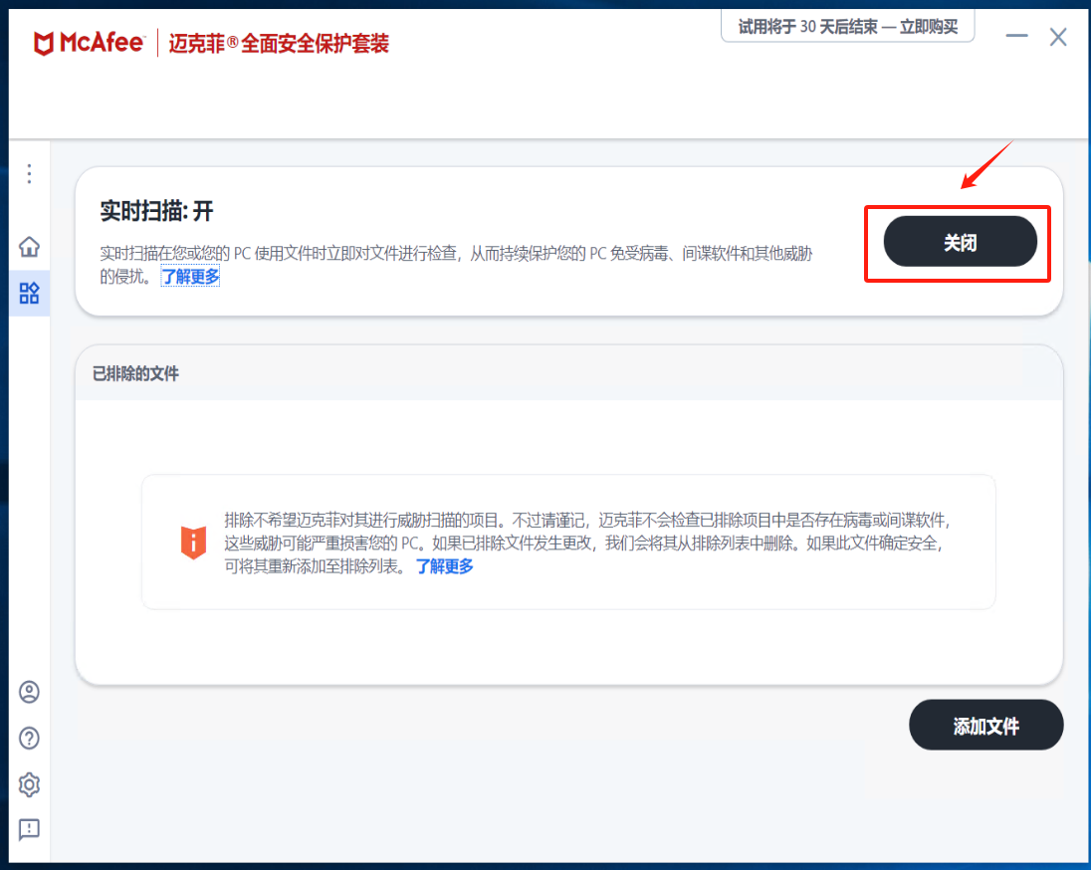Image resolution: width=1091 pixels, height=870 pixels.
Task: Open the feedback speech bubble icon
Action: 29,829
